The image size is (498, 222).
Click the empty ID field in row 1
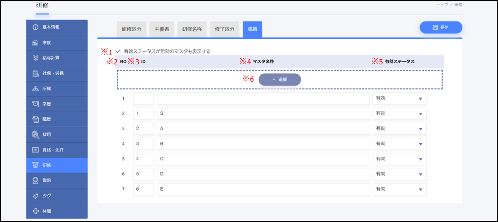144,98
